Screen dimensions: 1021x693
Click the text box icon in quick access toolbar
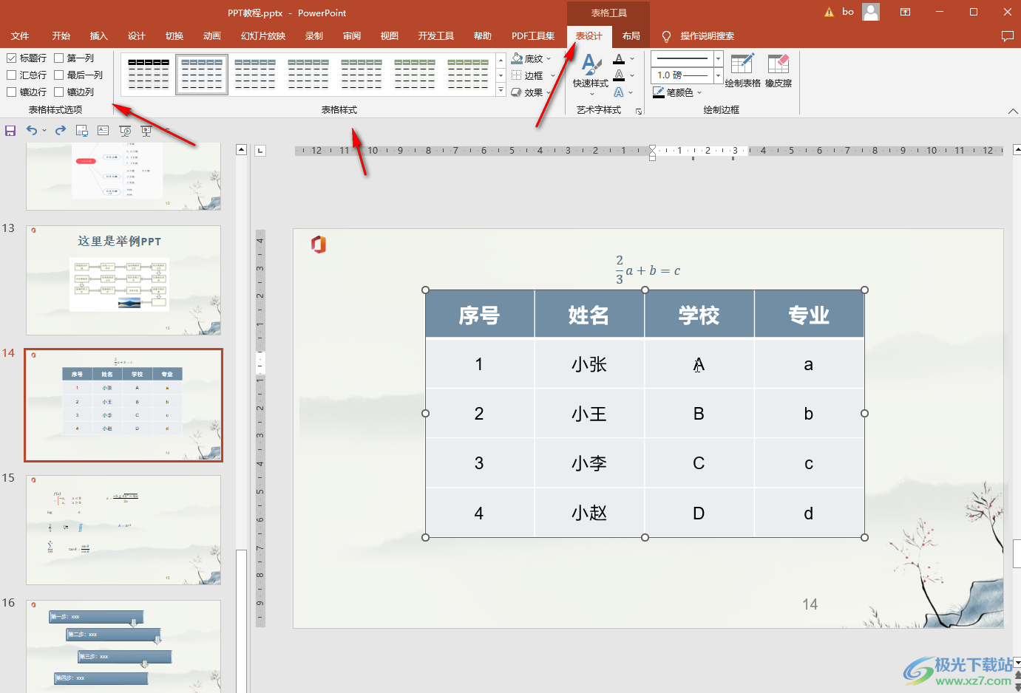(104, 131)
